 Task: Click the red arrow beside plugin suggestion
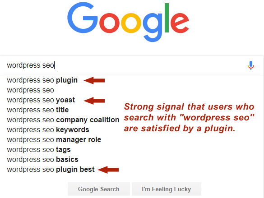point(94,80)
